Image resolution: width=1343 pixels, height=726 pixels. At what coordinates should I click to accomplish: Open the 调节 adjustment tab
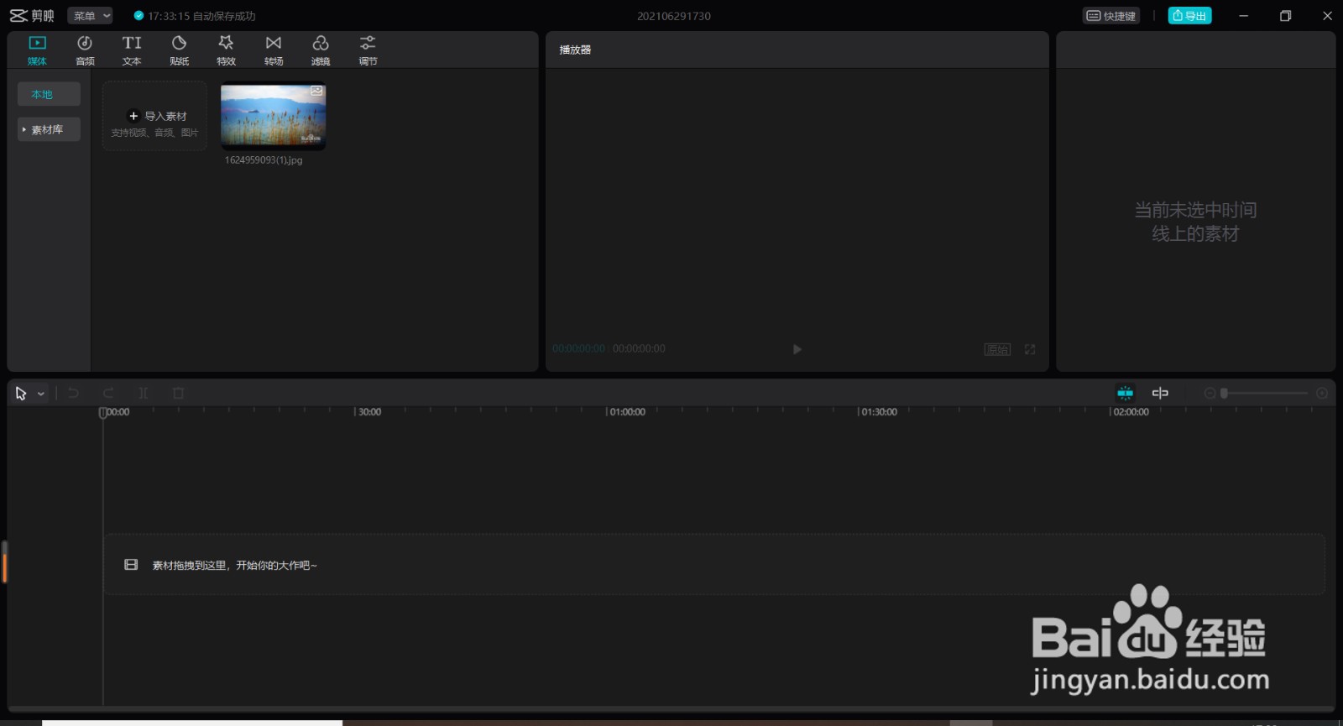tap(368, 50)
